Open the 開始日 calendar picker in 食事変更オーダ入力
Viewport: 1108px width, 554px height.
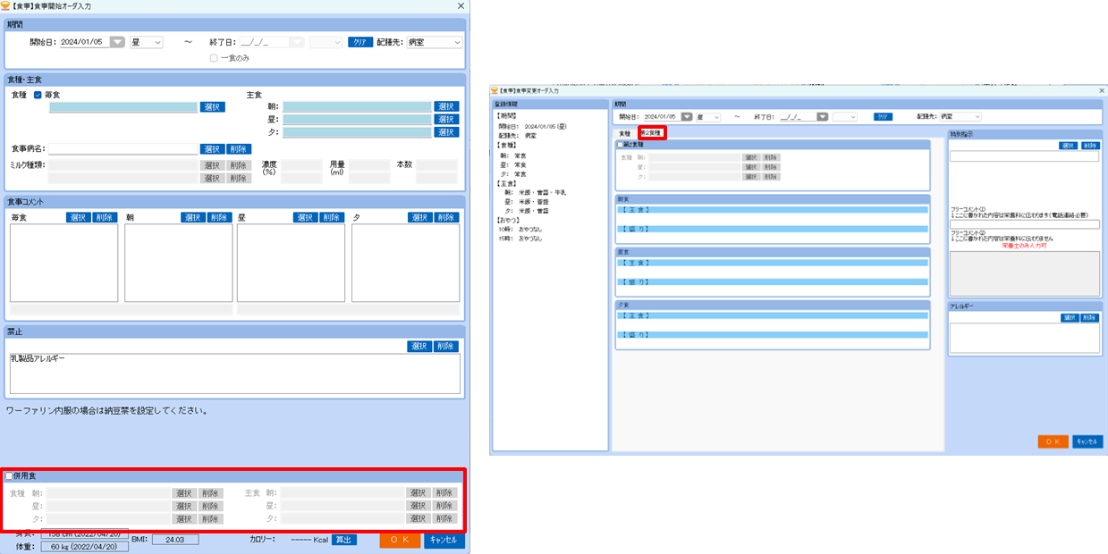click(x=686, y=116)
